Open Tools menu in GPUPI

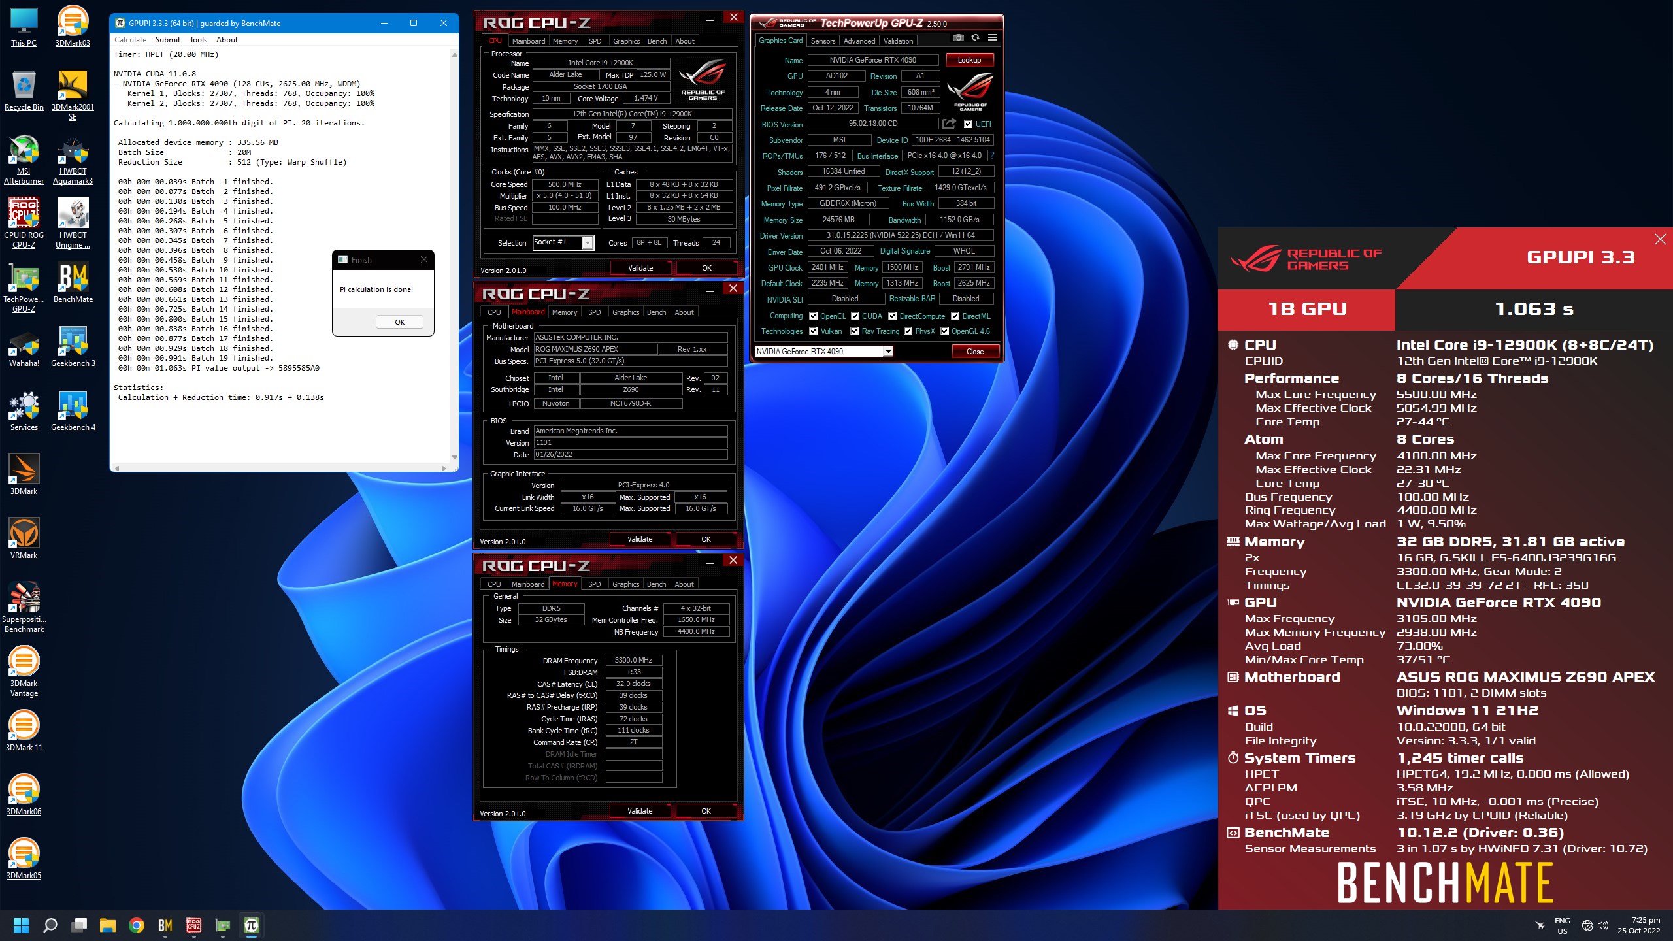pos(199,40)
